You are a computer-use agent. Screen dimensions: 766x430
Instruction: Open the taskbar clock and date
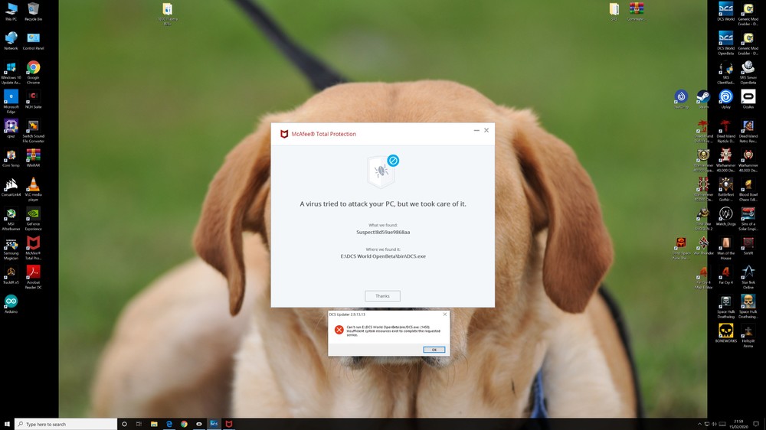738,424
